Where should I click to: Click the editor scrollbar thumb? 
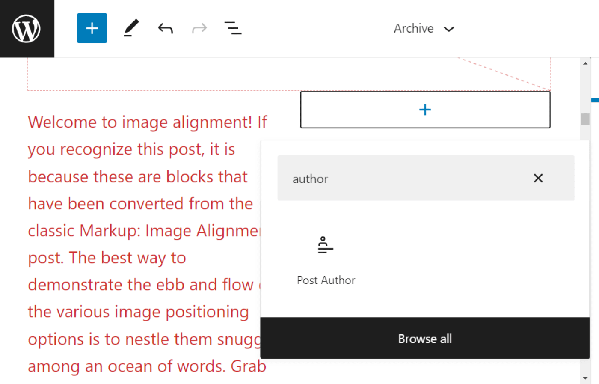click(585, 118)
